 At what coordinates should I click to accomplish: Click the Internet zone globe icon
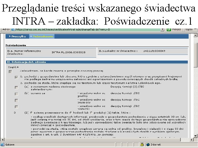pos(148,145)
